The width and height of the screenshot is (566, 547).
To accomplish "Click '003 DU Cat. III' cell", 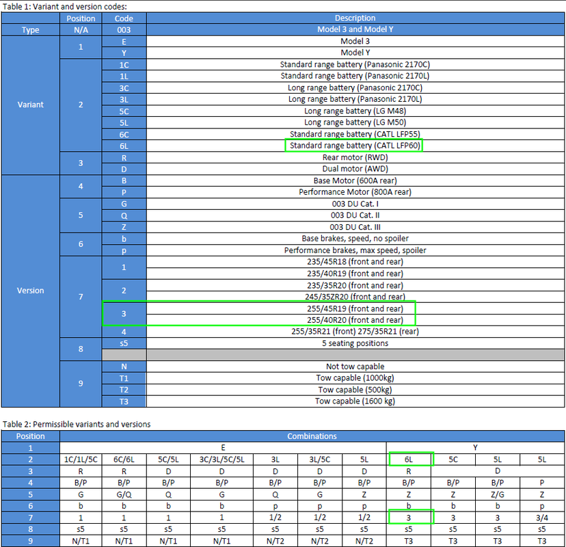I will click(355, 227).
